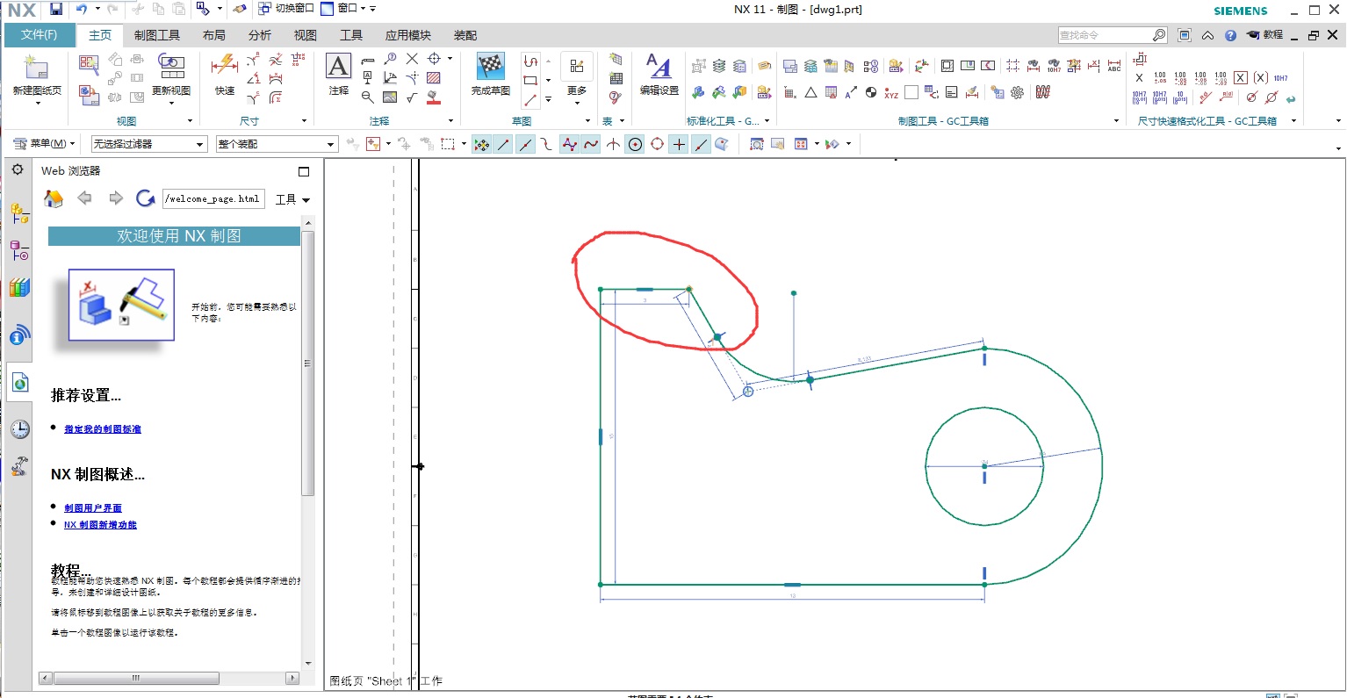Expand the 视图 ribbon group options arrow
1347x698 pixels.
(191, 121)
